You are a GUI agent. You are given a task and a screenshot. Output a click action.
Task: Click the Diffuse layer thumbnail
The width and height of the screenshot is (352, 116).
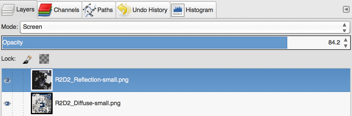pyautogui.click(x=42, y=103)
